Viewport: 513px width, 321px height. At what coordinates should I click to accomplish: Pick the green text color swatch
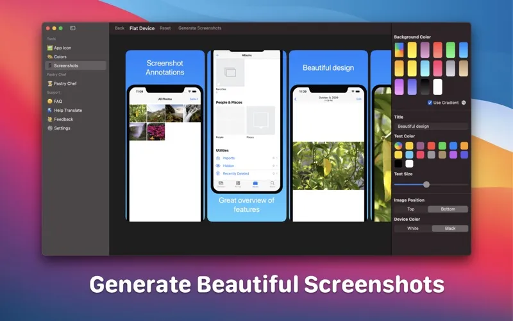pos(442,146)
